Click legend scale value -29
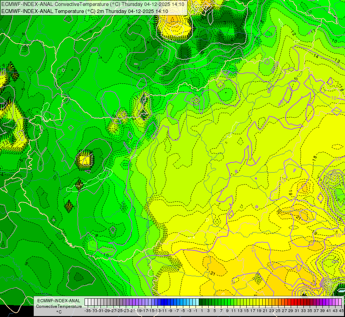The height and width of the screenshot is (317, 345). pyautogui.click(x=107, y=311)
